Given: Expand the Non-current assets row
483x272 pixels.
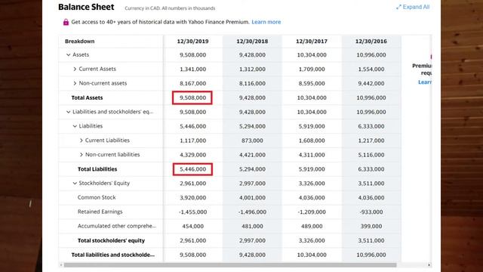Looking at the screenshot, I should (x=75, y=83).
